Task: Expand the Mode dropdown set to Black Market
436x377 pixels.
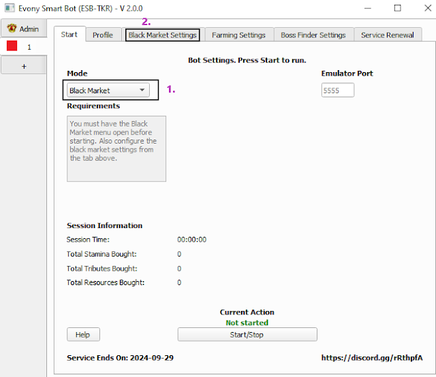Action: pos(108,91)
